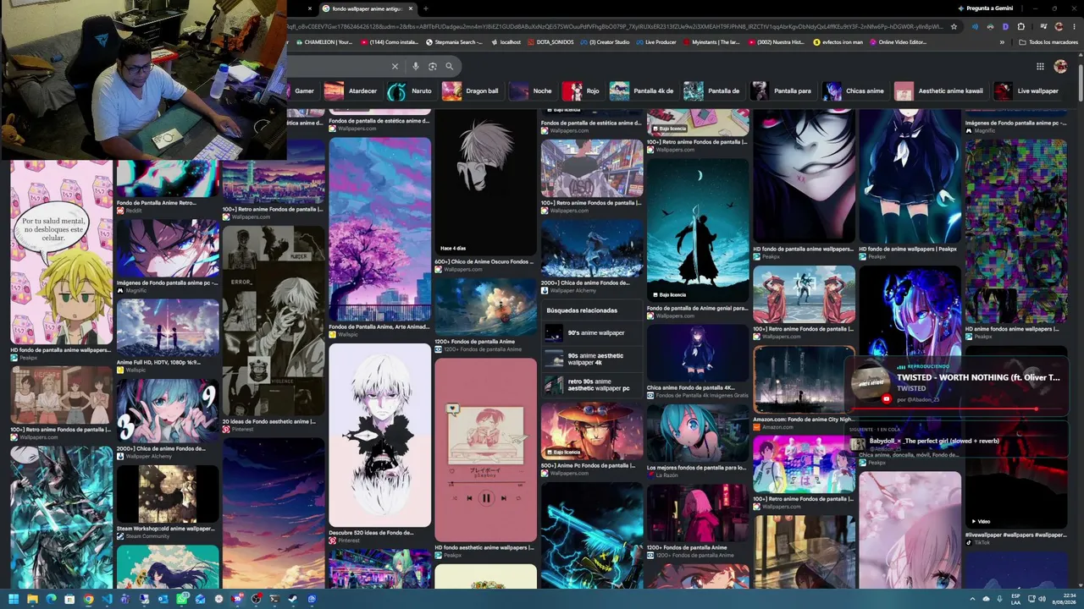
Task: Open File Explorer from the taskbar
Action: [32, 599]
